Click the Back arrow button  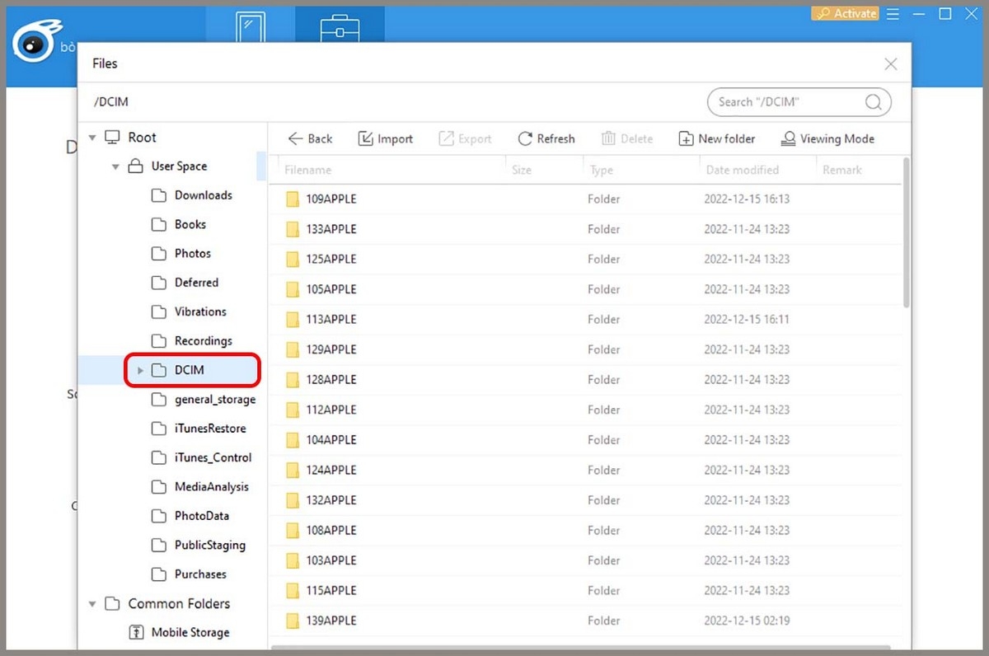(309, 138)
